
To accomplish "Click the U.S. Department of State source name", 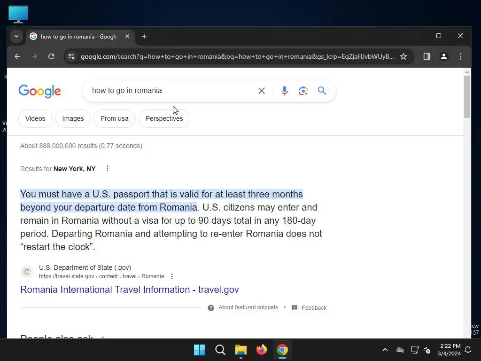I will pyautogui.click(x=85, y=267).
